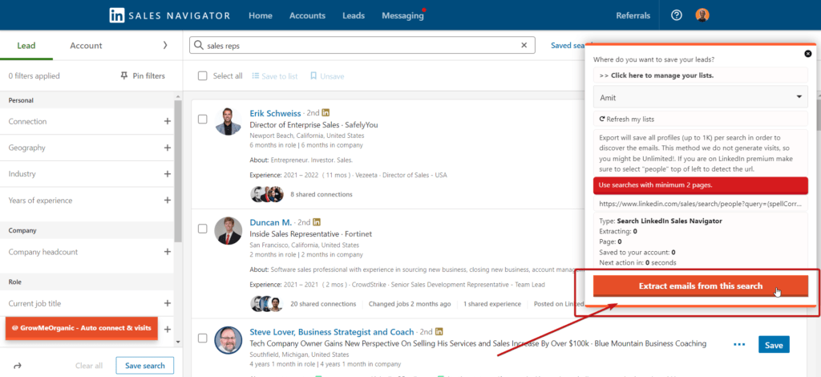Tick the Select all checkbox

tap(203, 76)
